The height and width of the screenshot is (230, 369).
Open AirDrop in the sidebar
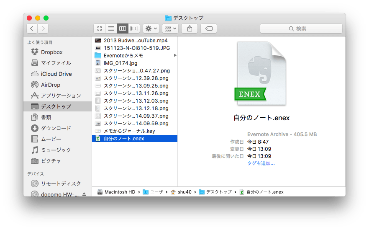pyautogui.click(x=57, y=85)
